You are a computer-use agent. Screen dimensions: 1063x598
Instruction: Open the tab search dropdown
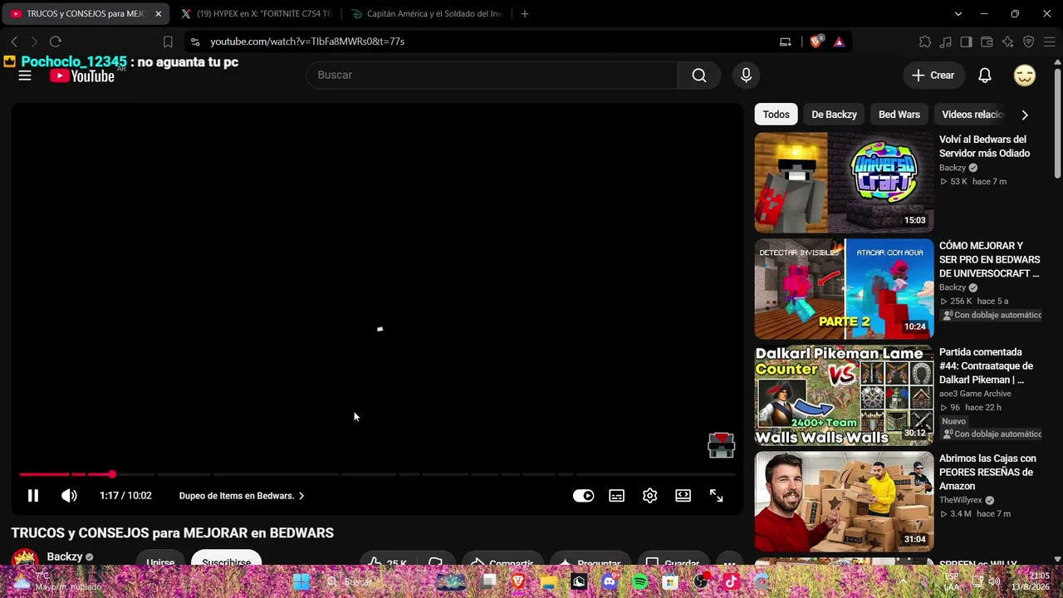tap(958, 14)
